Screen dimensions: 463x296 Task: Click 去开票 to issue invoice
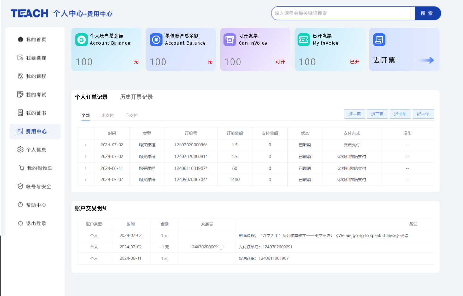point(384,60)
